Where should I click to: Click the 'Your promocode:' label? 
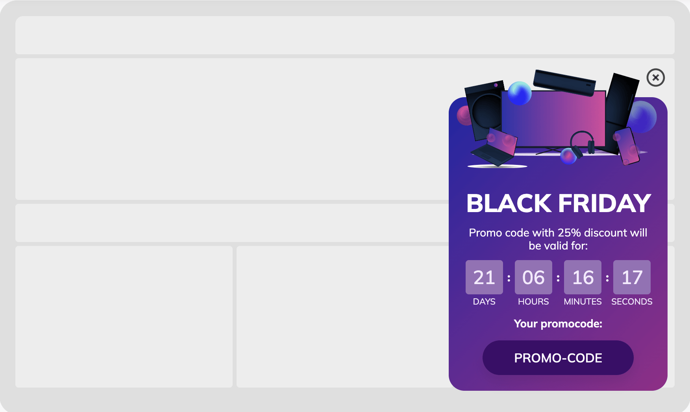coord(558,324)
